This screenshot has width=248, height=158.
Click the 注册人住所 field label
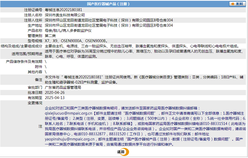coord(33,20)
